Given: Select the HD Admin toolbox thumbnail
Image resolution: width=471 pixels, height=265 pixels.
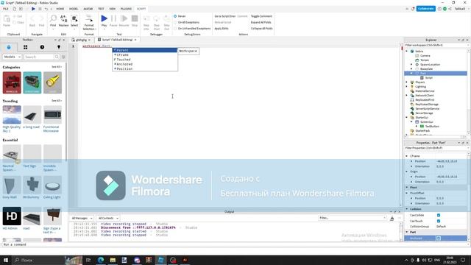Looking at the screenshot, I should (12, 216).
